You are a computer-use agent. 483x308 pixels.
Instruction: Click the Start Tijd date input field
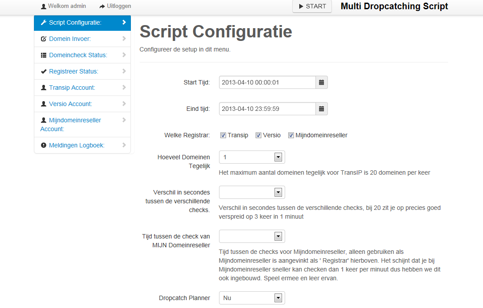click(x=267, y=82)
